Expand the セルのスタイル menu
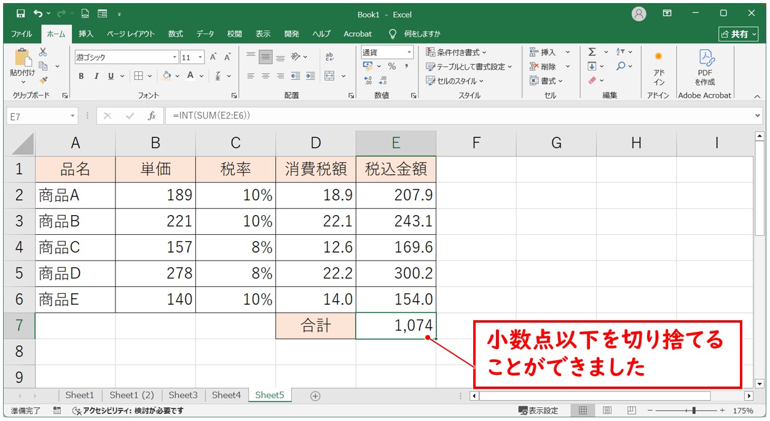Viewport: 770px width, 421px height. pyautogui.click(x=455, y=81)
